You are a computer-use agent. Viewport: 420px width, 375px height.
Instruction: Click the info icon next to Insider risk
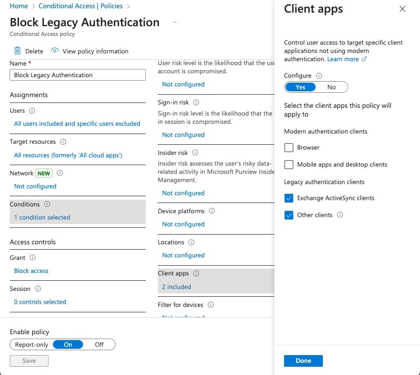tap(195, 153)
